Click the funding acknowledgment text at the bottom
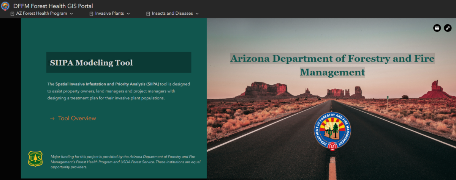The height and width of the screenshot is (180, 456). pos(126,161)
